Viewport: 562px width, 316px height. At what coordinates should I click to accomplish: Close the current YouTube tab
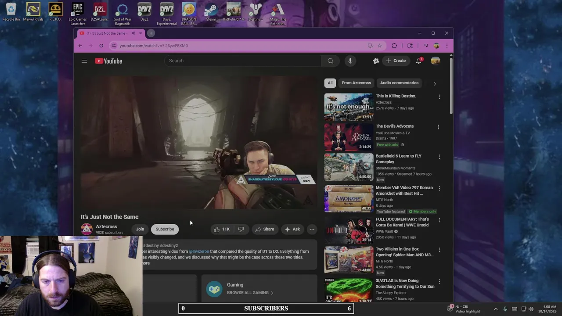(x=140, y=33)
